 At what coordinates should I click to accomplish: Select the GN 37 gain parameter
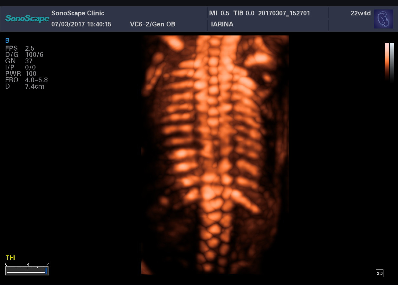[x=19, y=61]
